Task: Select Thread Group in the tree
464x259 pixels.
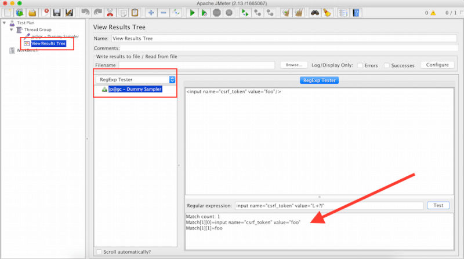Action: click(x=38, y=29)
